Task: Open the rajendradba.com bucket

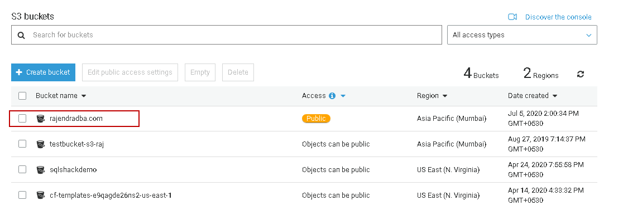Action: point(76,119)
